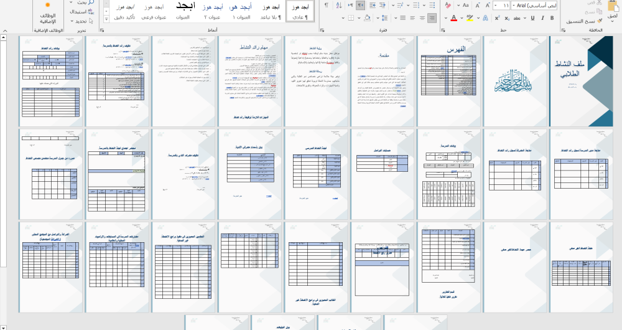The image size is (622, 330).
Task: Click the Increase Indent icon
Action: [x=373, y=6]
